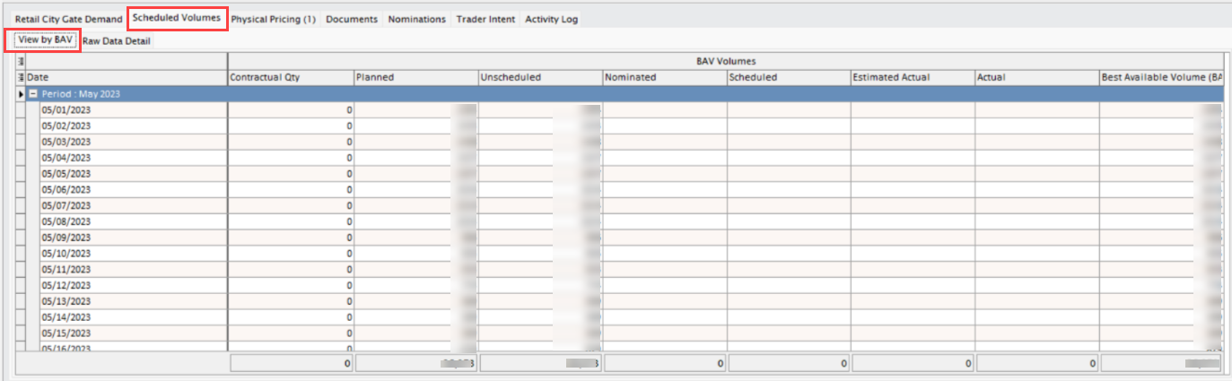Screen dimensions: 1232x381
Task: Click the Contractual Qty column header
Action: click(291, 78)
